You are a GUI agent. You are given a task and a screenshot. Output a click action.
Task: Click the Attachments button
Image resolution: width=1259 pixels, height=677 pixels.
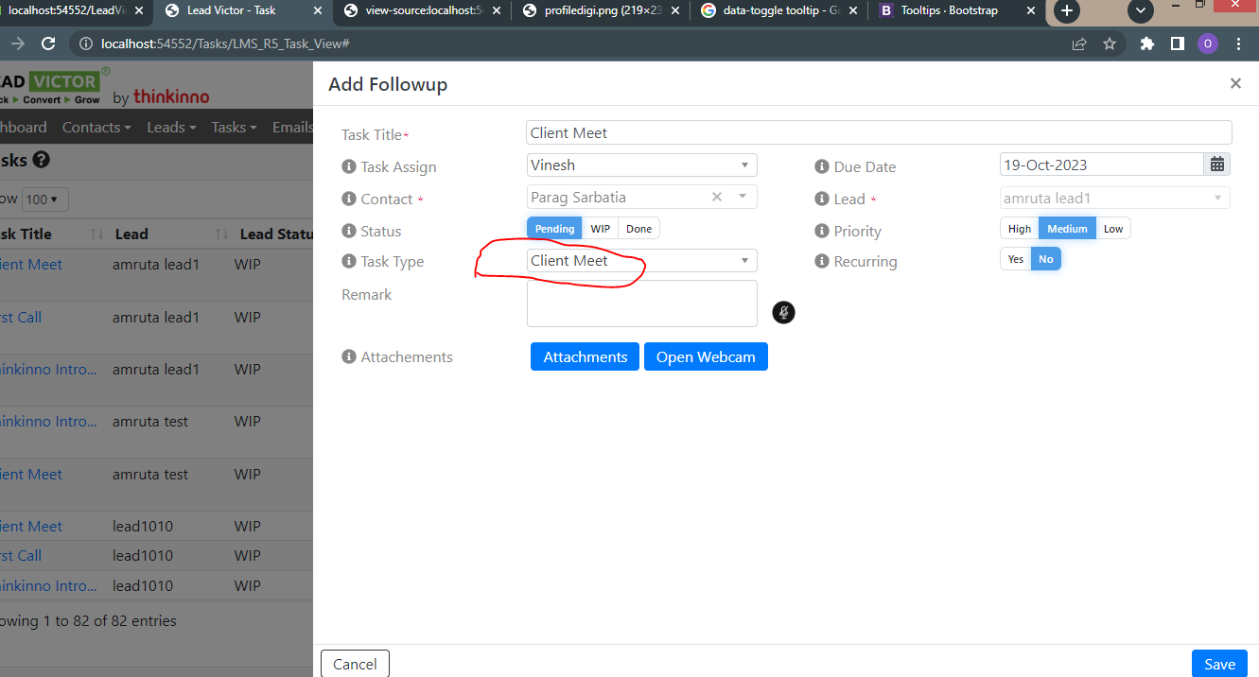click(585, 356)
